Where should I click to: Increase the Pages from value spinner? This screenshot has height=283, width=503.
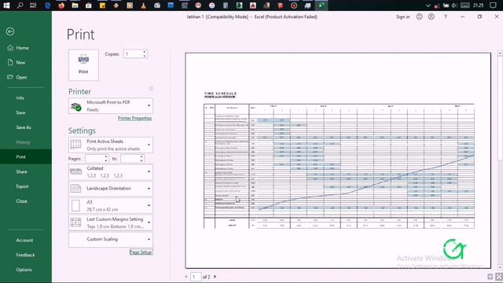[106, 156]
